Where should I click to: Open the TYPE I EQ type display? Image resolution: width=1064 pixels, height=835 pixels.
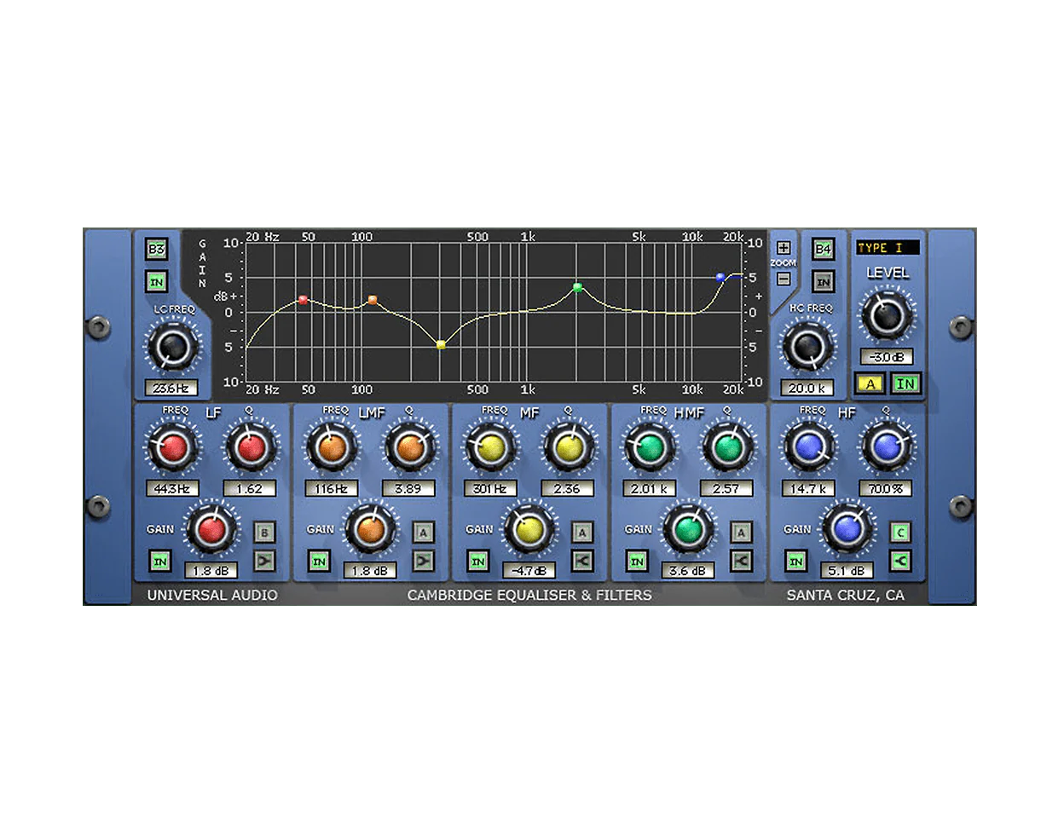click(888, 248)
